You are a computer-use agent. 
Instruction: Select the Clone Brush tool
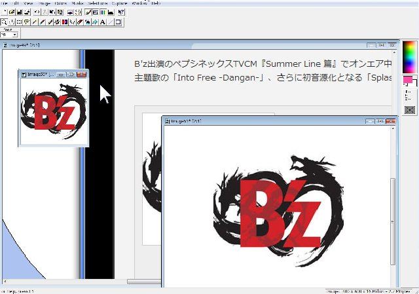[57, 22]
